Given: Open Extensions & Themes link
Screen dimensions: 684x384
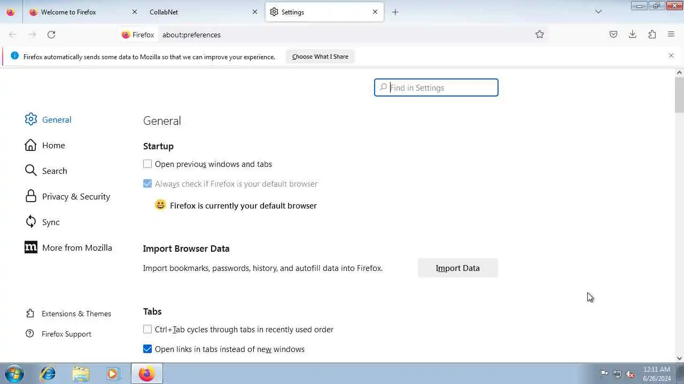Looking at the screenshot, I should pos(68,314).
